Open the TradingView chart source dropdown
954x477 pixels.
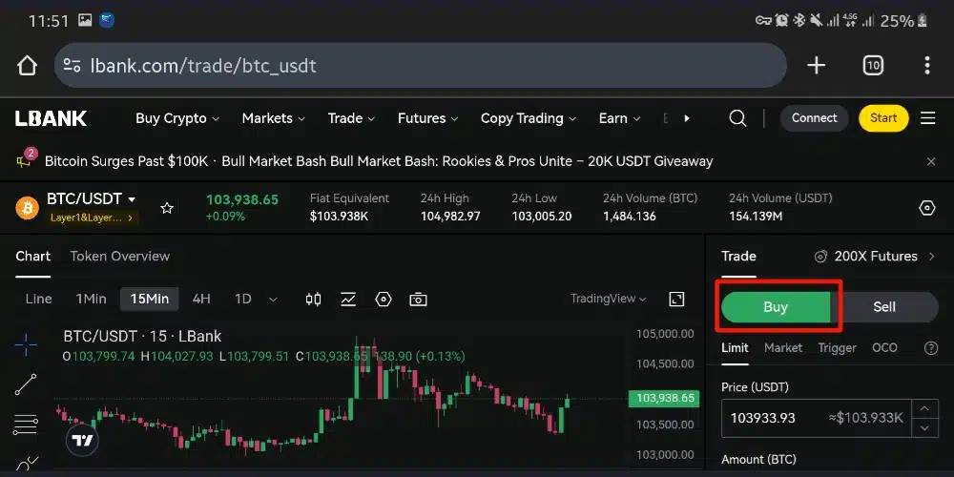(608, 299)
